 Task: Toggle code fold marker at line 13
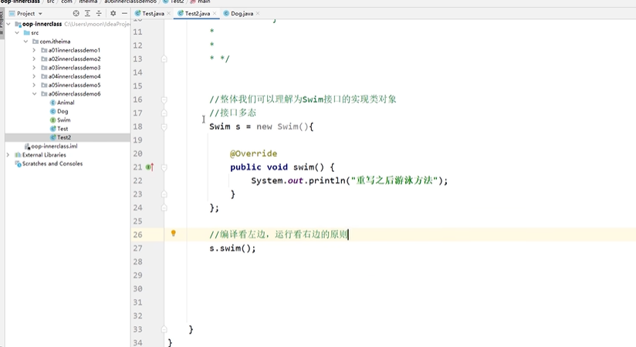(x=164, y=59)
